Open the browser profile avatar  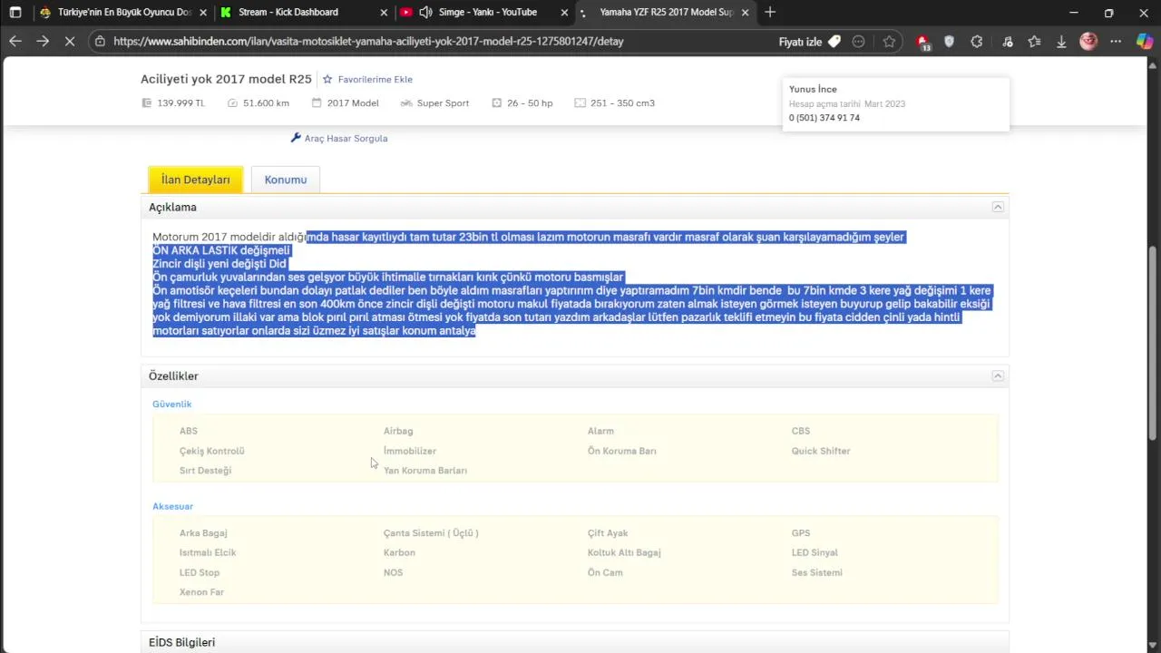[x=1088, y=41]
